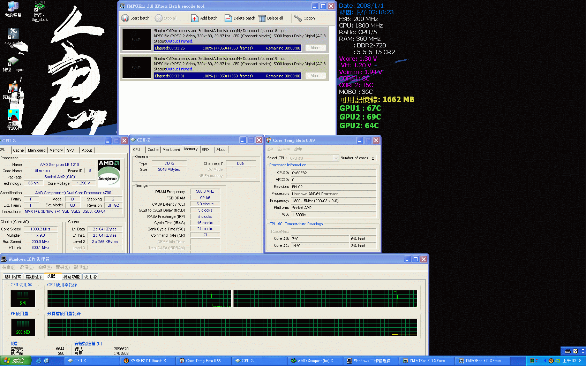The width and height of the screenshot is (586, 366).
Task: Switch to 使用者 tab in Task Manager
Action: pos(90,276)
